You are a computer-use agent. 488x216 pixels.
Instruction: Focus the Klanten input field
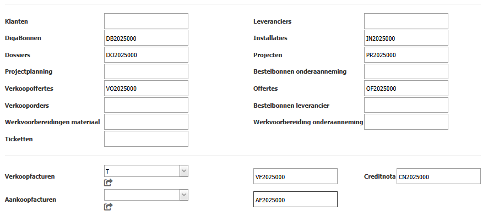146,21
